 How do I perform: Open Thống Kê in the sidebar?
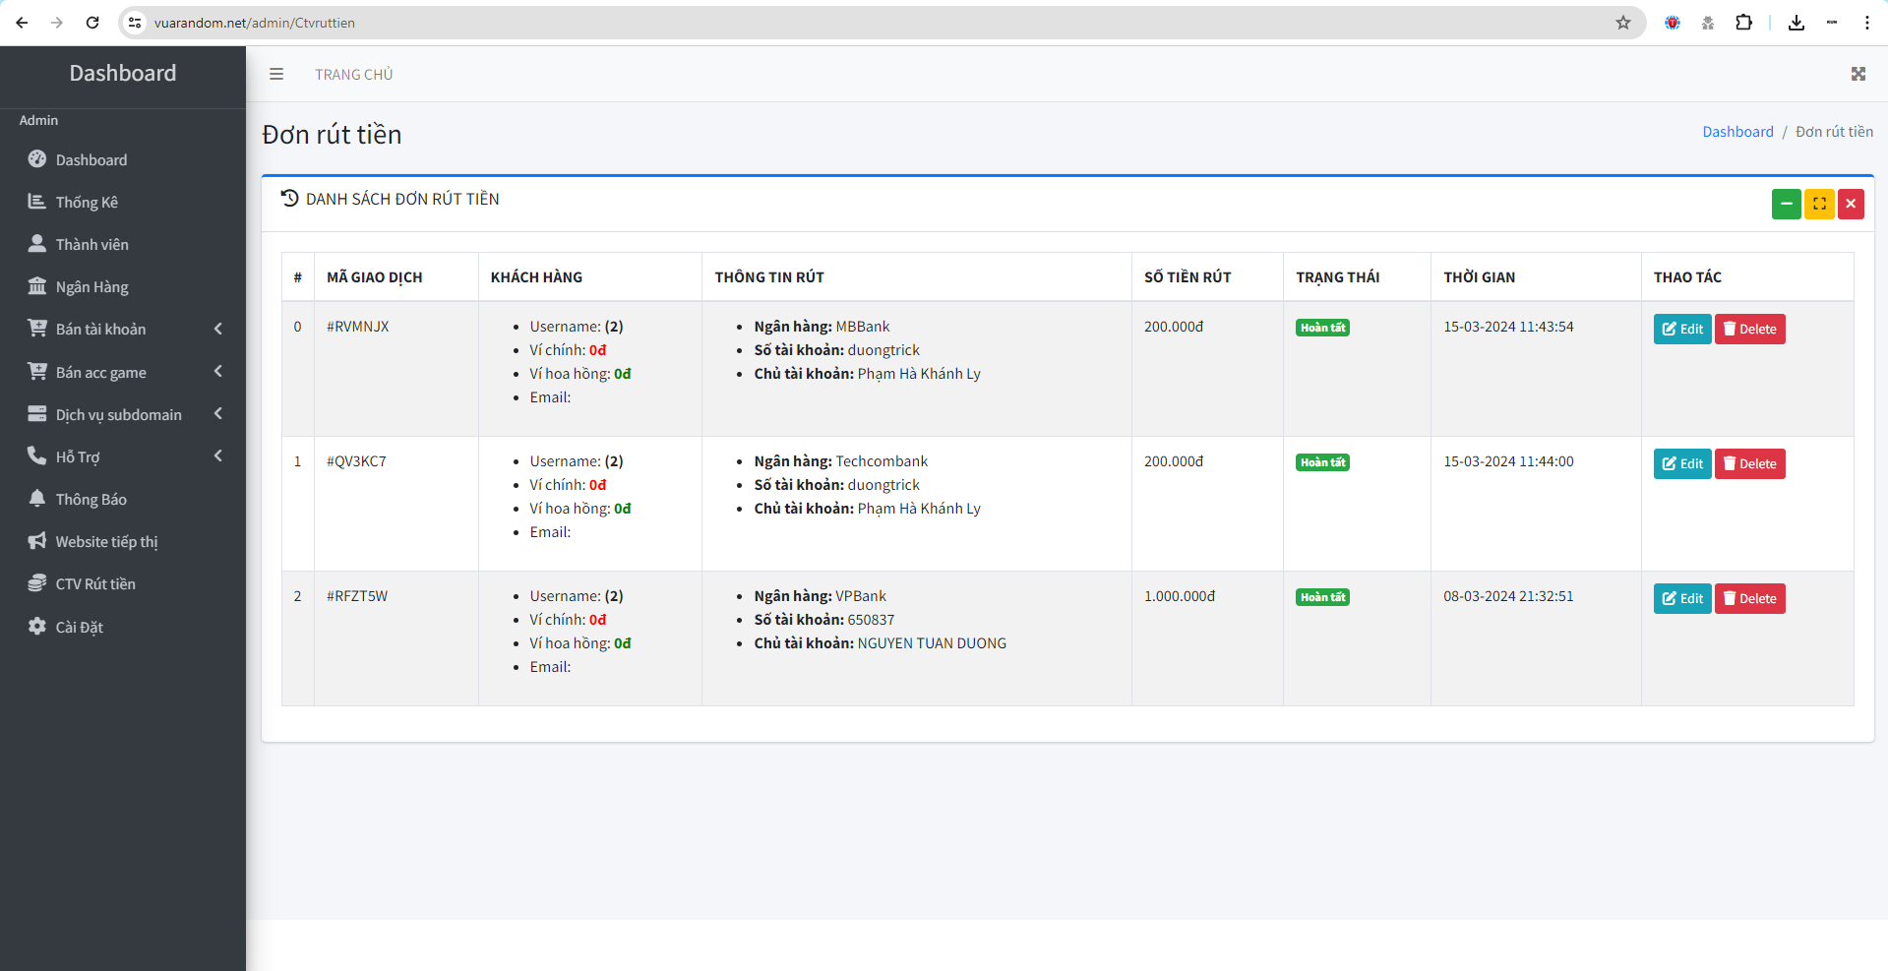tap(87, 202)
